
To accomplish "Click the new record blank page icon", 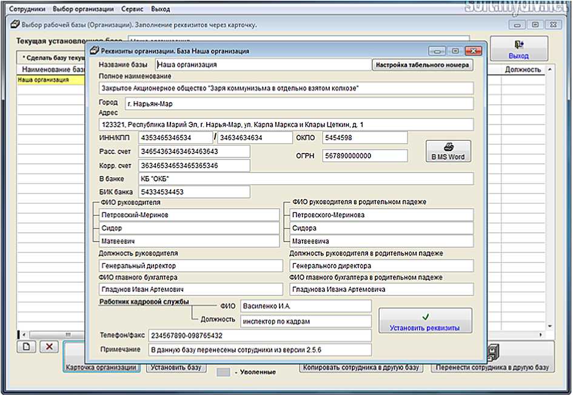I will tap(26, 346).
